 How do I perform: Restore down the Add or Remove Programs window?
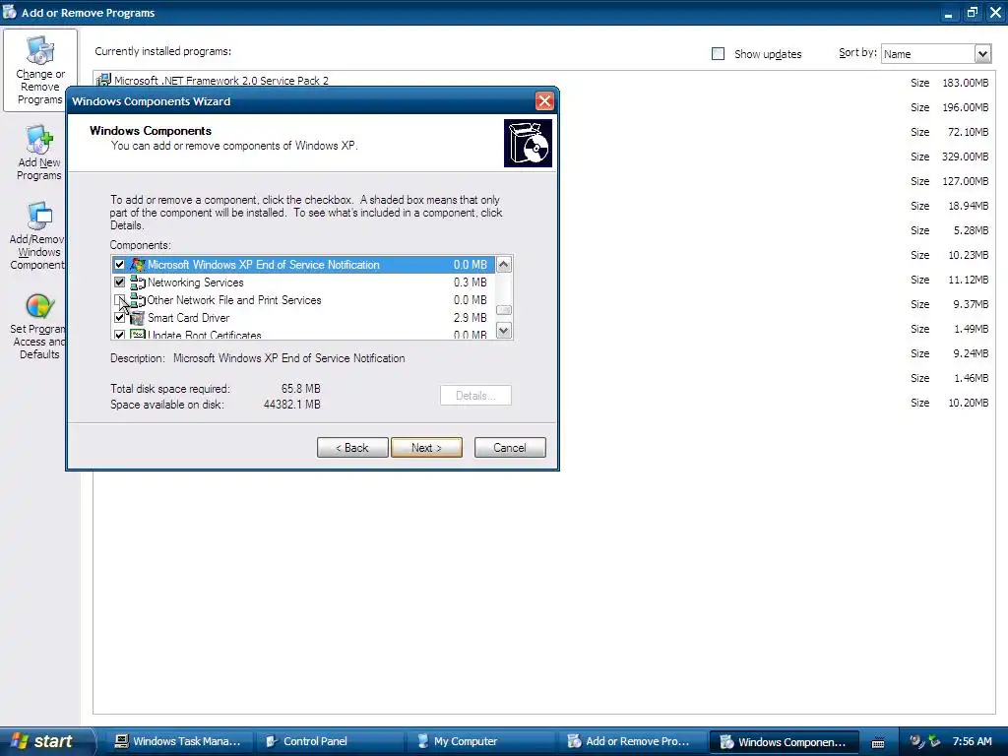972,12
